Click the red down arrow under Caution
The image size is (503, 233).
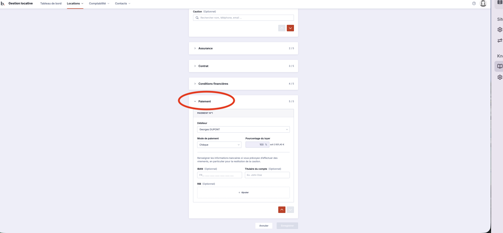[x=290, y=28]
